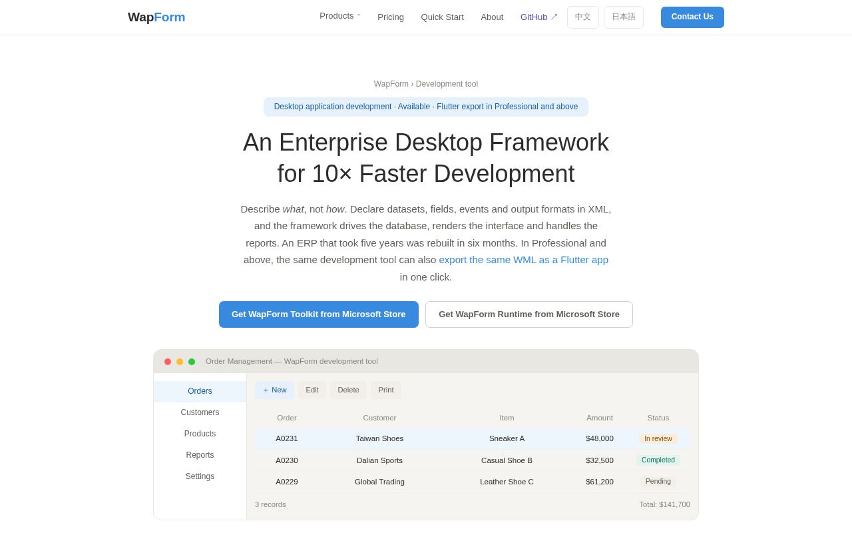Open the Quick Start page

442,17
